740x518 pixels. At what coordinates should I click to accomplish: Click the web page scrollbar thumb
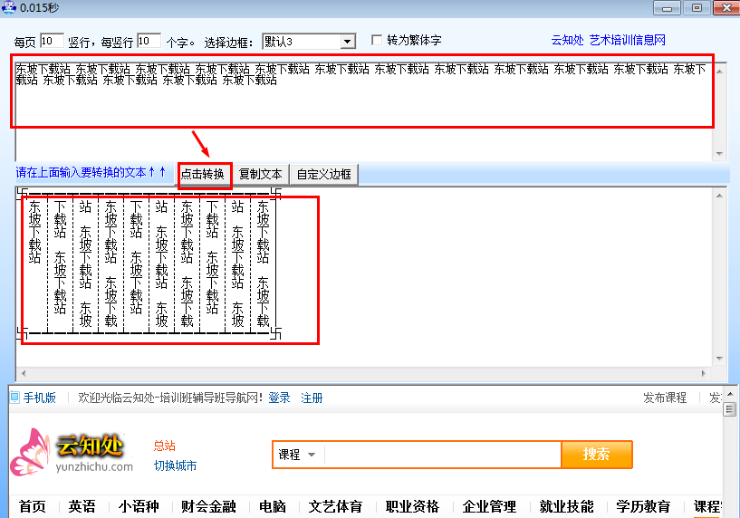730,409
